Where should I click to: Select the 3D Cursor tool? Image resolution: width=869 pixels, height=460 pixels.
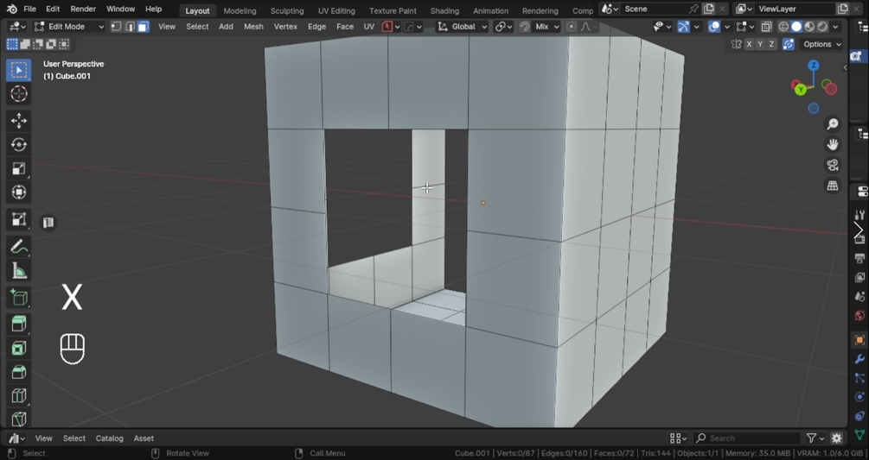coord(19,94)
